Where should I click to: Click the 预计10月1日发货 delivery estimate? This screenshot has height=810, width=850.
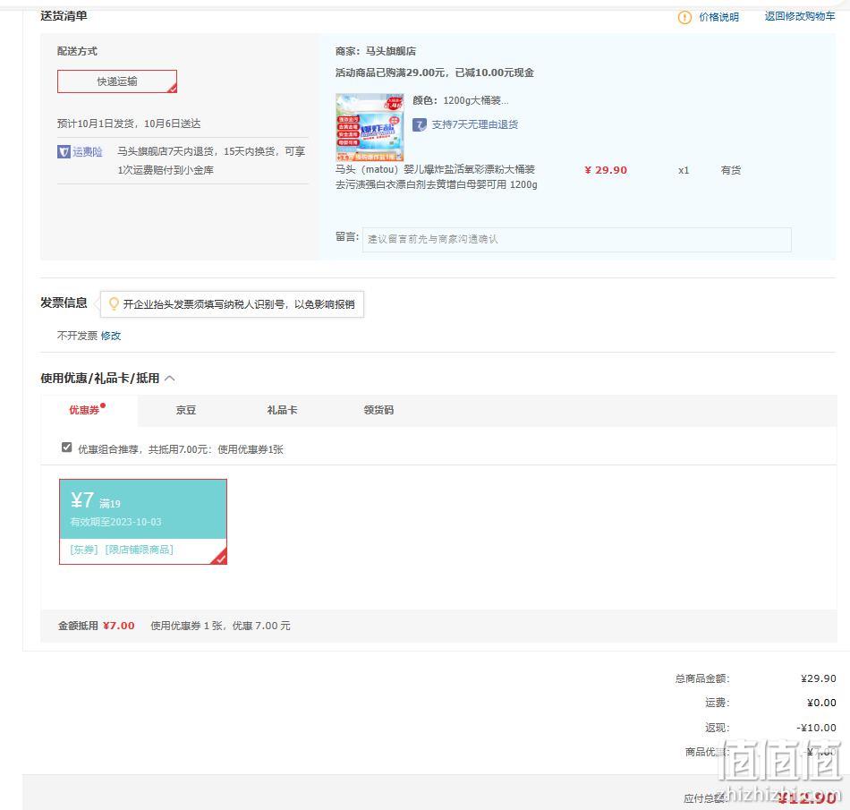129,124
